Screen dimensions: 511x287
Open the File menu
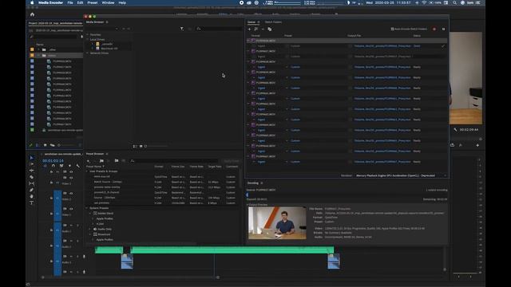pyautogui.click(x=70, y=2)
